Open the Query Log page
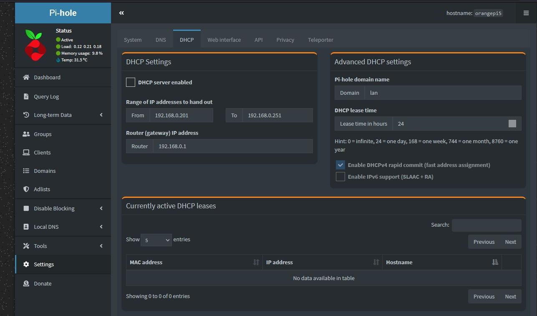The height and width of the screenshot is (316, 537). (63, 96)
